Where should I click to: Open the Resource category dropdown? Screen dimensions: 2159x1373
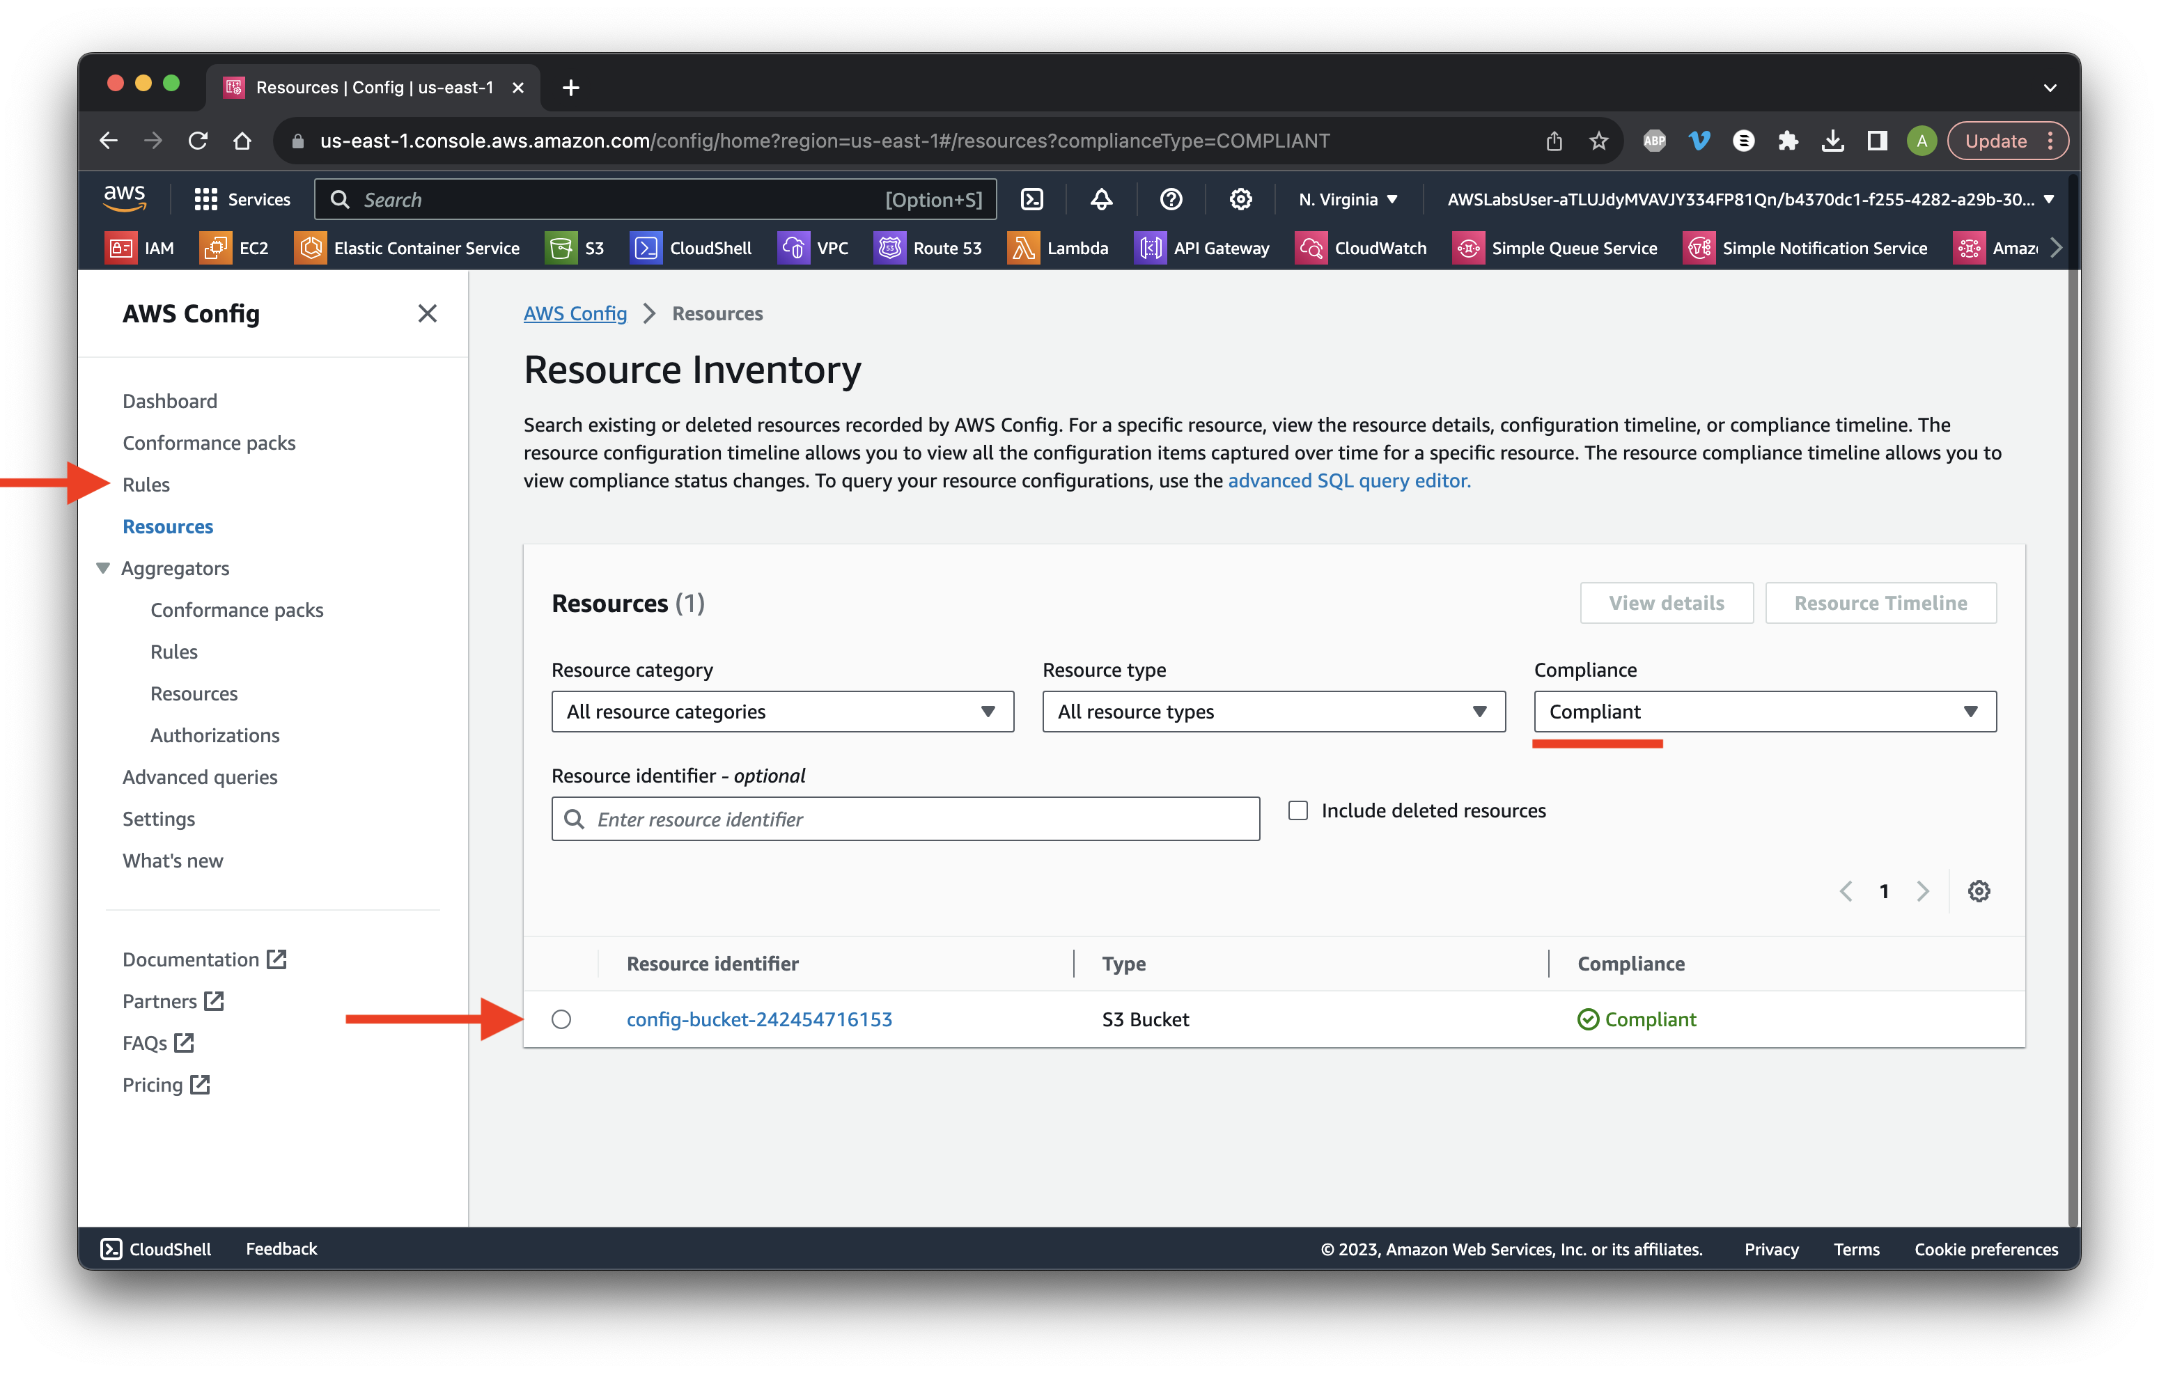click(782, 712)
